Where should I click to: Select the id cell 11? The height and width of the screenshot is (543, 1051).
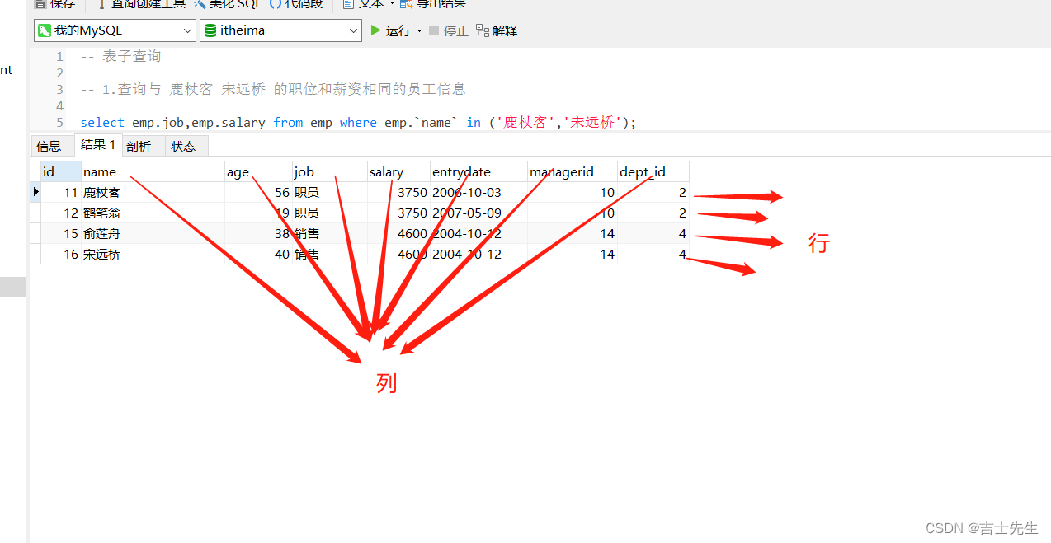click(61, 192)
